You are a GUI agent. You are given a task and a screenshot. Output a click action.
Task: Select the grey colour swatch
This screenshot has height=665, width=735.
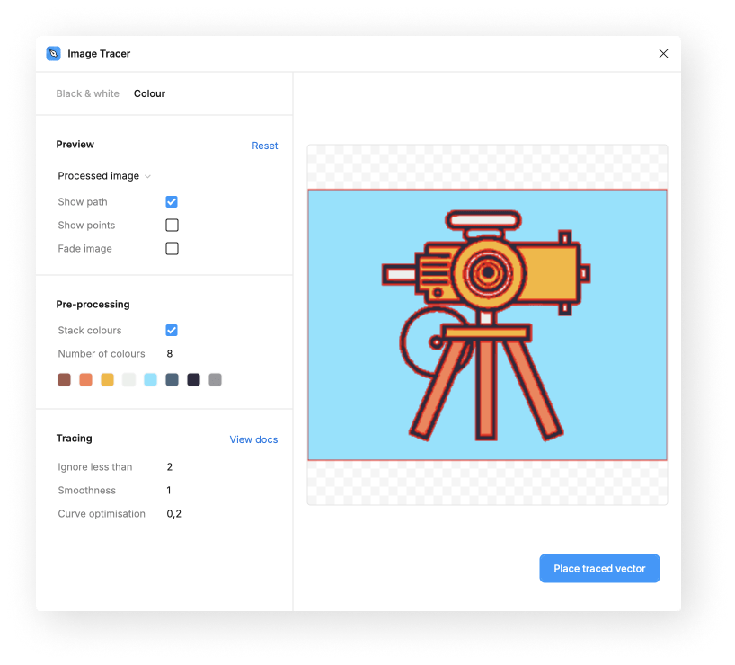[215, 379]
